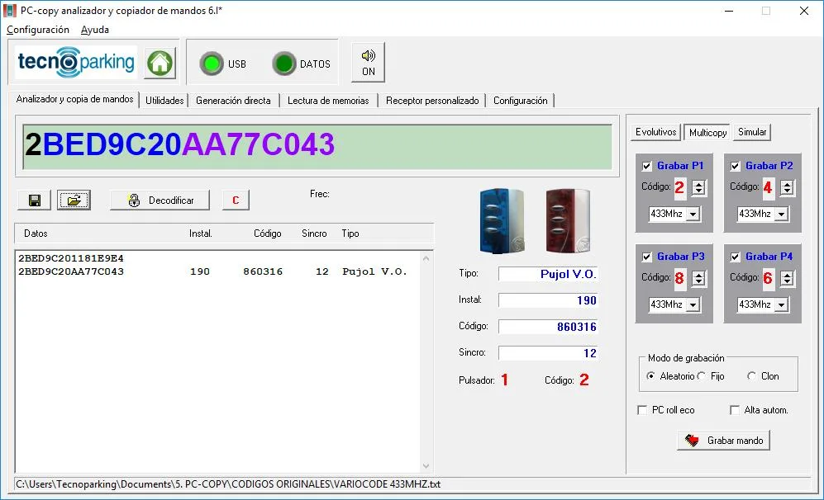Image resolution: width=824 pixels, height=500 pixels.
Task: Click the red C clear button
Action: (236, 200)
